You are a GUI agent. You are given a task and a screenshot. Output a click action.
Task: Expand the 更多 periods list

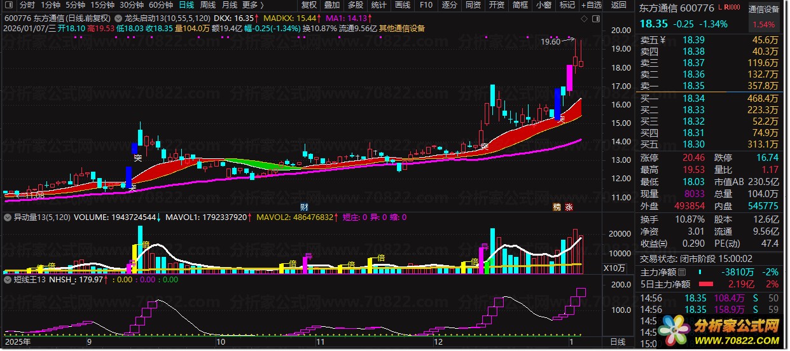[x=253, y=5]
